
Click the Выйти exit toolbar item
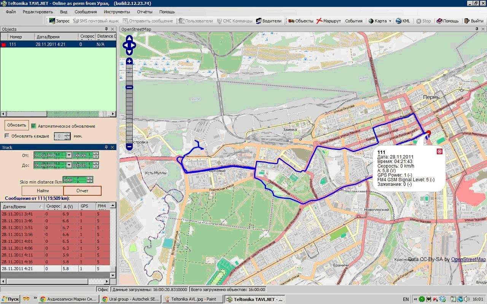pos(474,21)
